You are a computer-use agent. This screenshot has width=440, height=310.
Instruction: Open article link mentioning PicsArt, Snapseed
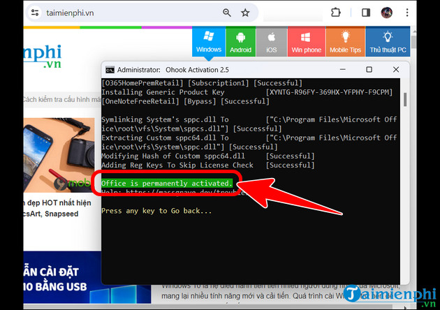pyautogui.click(x=57, y=208)
